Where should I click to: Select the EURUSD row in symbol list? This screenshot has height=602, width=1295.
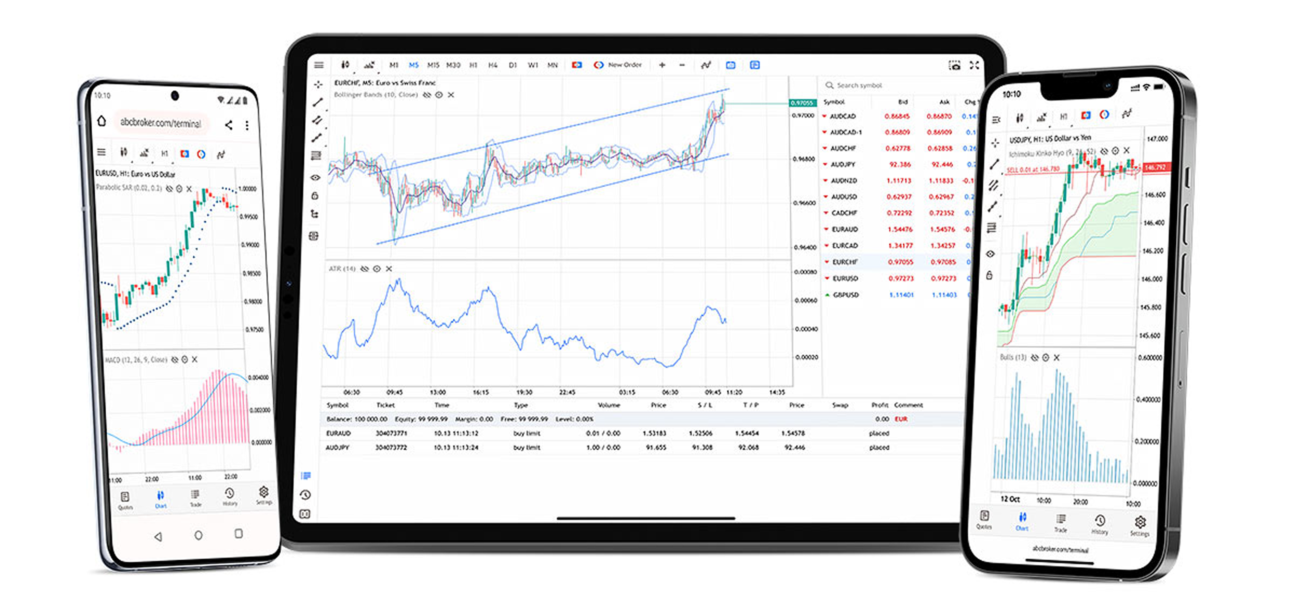[x=845, y=278]
